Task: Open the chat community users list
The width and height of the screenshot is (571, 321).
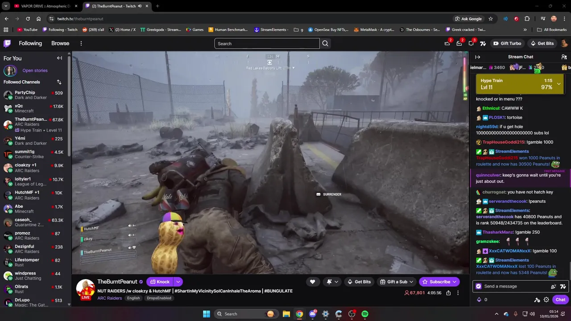Action: (564, 57)
